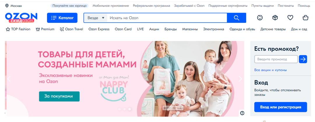Click the OZON logo

click(x=21, y=18)
